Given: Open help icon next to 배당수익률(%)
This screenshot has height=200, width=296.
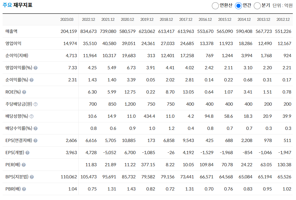Looking at the screenshot, I should 36,128.
